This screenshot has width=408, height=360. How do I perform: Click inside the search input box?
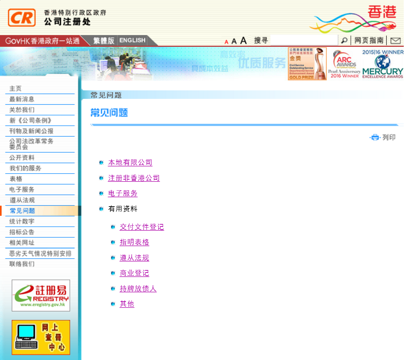pos(304,40)
